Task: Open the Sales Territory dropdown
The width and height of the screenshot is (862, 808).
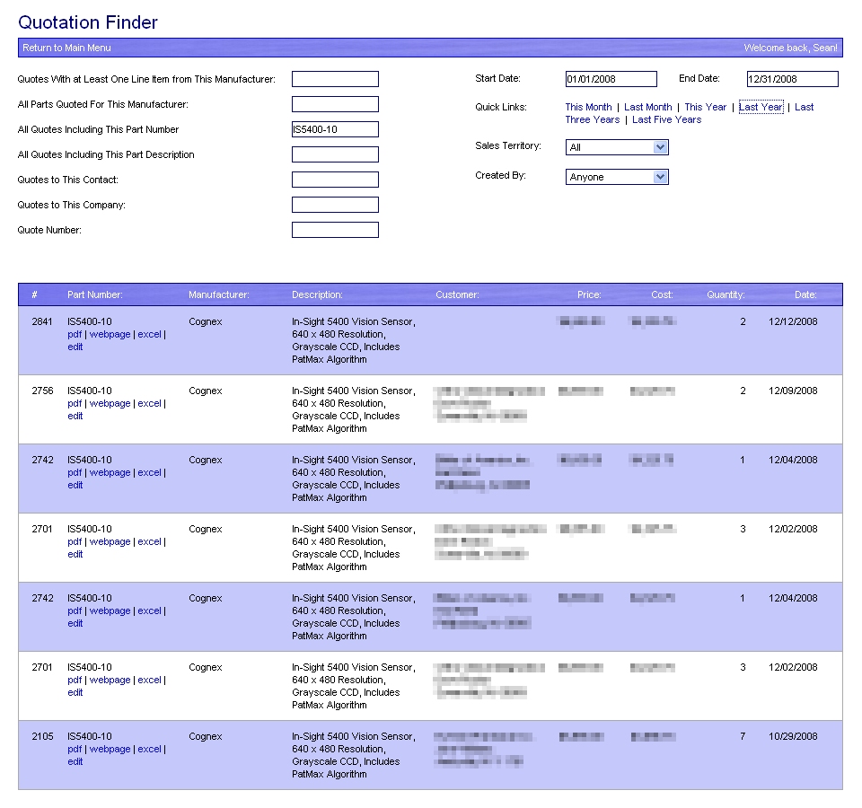Action: (x=617, y=147)
